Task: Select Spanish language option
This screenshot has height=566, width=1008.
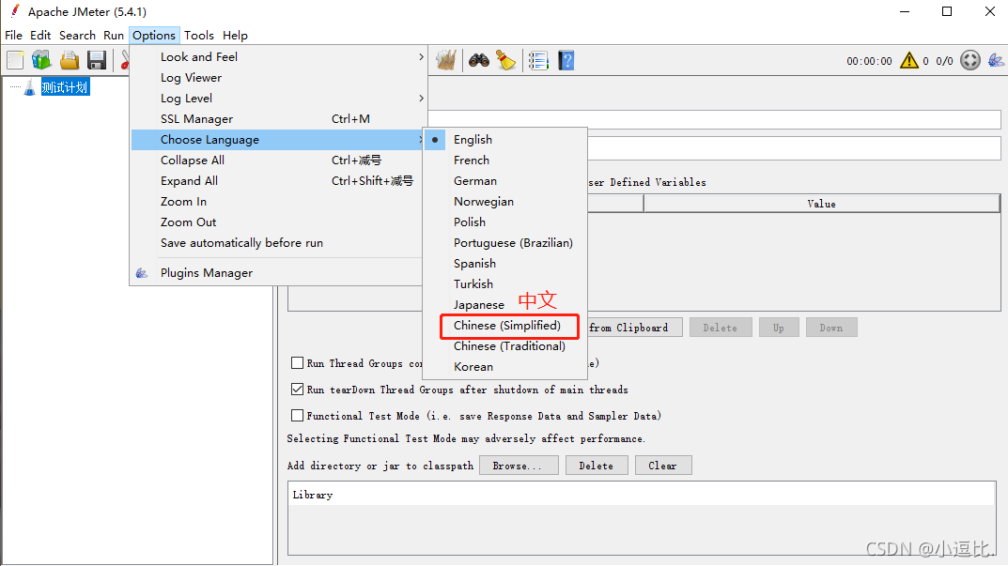Action: coord(504,264)
